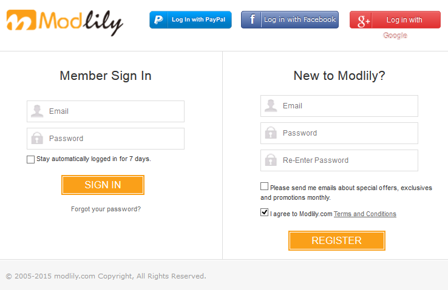Click the Facebook f icon
448x290 pixels.
coord(251,20)
